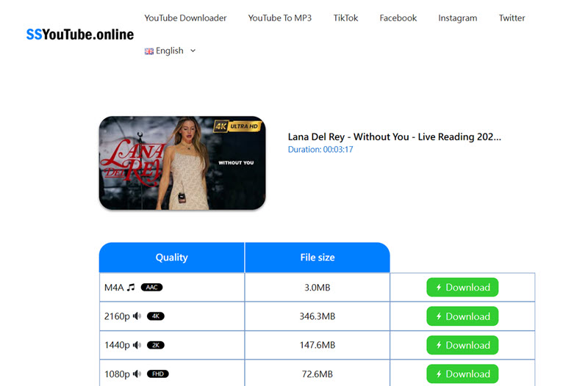
Task: Download the M4A audio file
Action: [462, 288]
